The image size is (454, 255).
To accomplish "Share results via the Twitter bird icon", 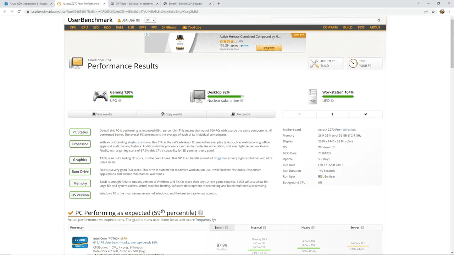I will 365,114.
